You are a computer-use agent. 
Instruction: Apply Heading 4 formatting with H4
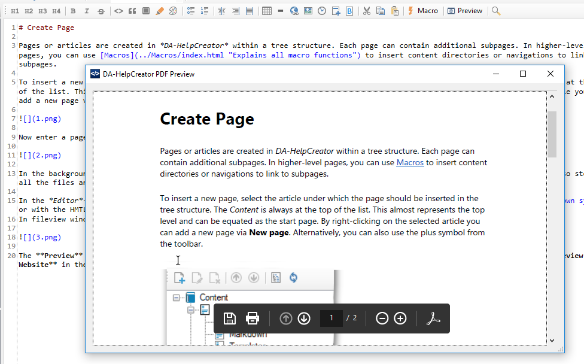[x=56, y=11]
